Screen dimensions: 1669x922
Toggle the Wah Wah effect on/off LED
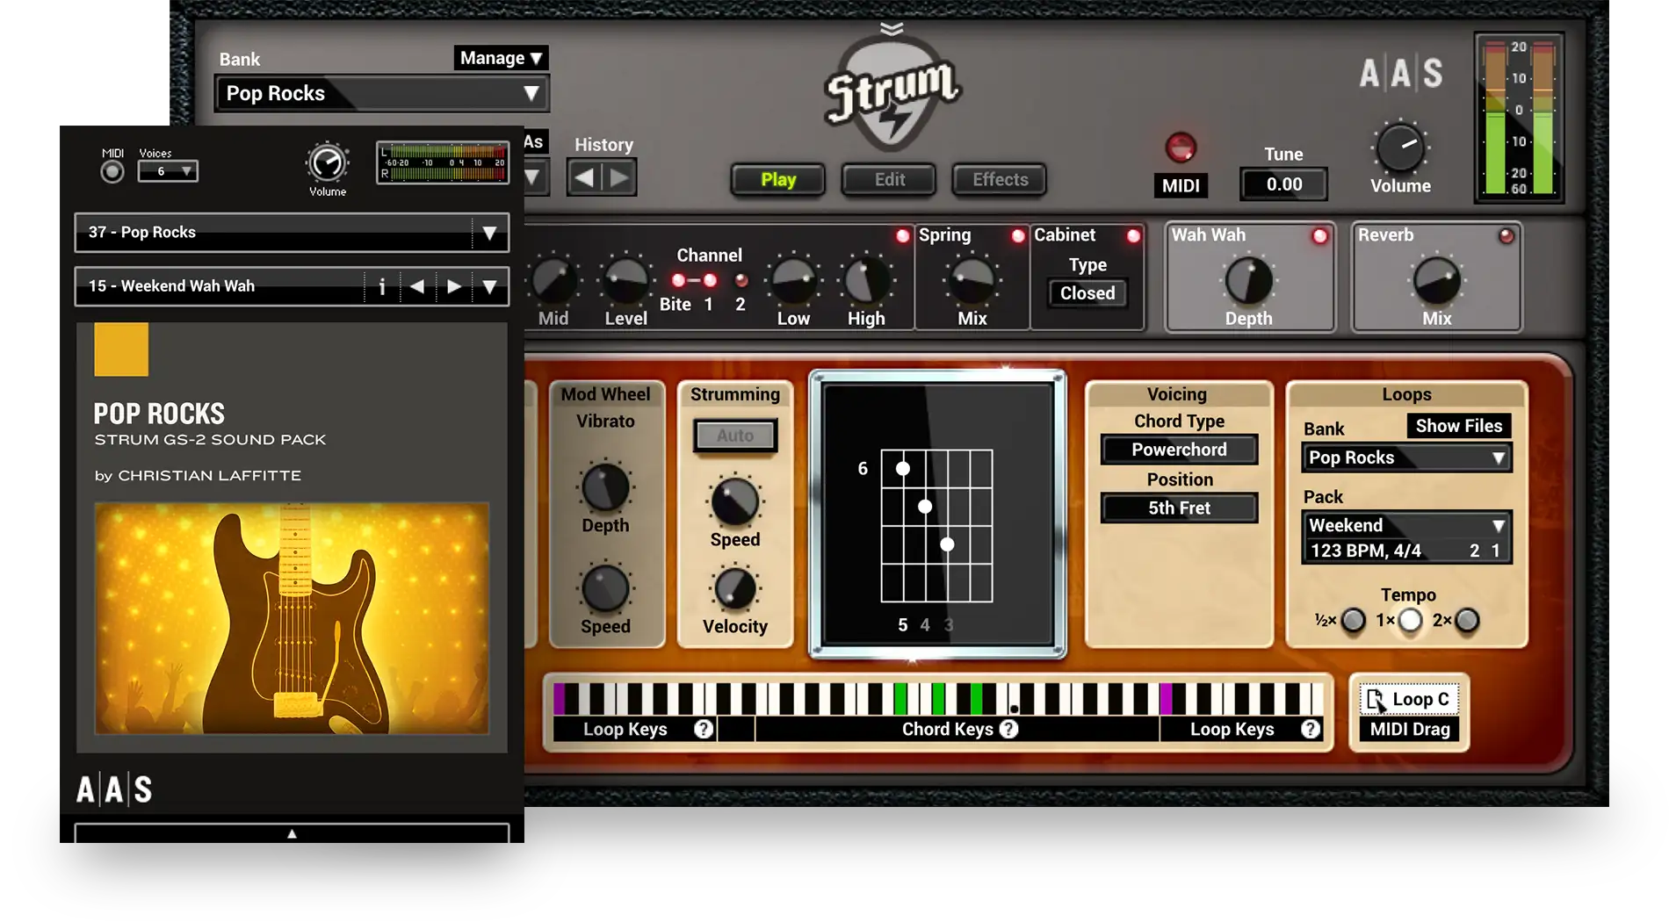(1319, 235)
